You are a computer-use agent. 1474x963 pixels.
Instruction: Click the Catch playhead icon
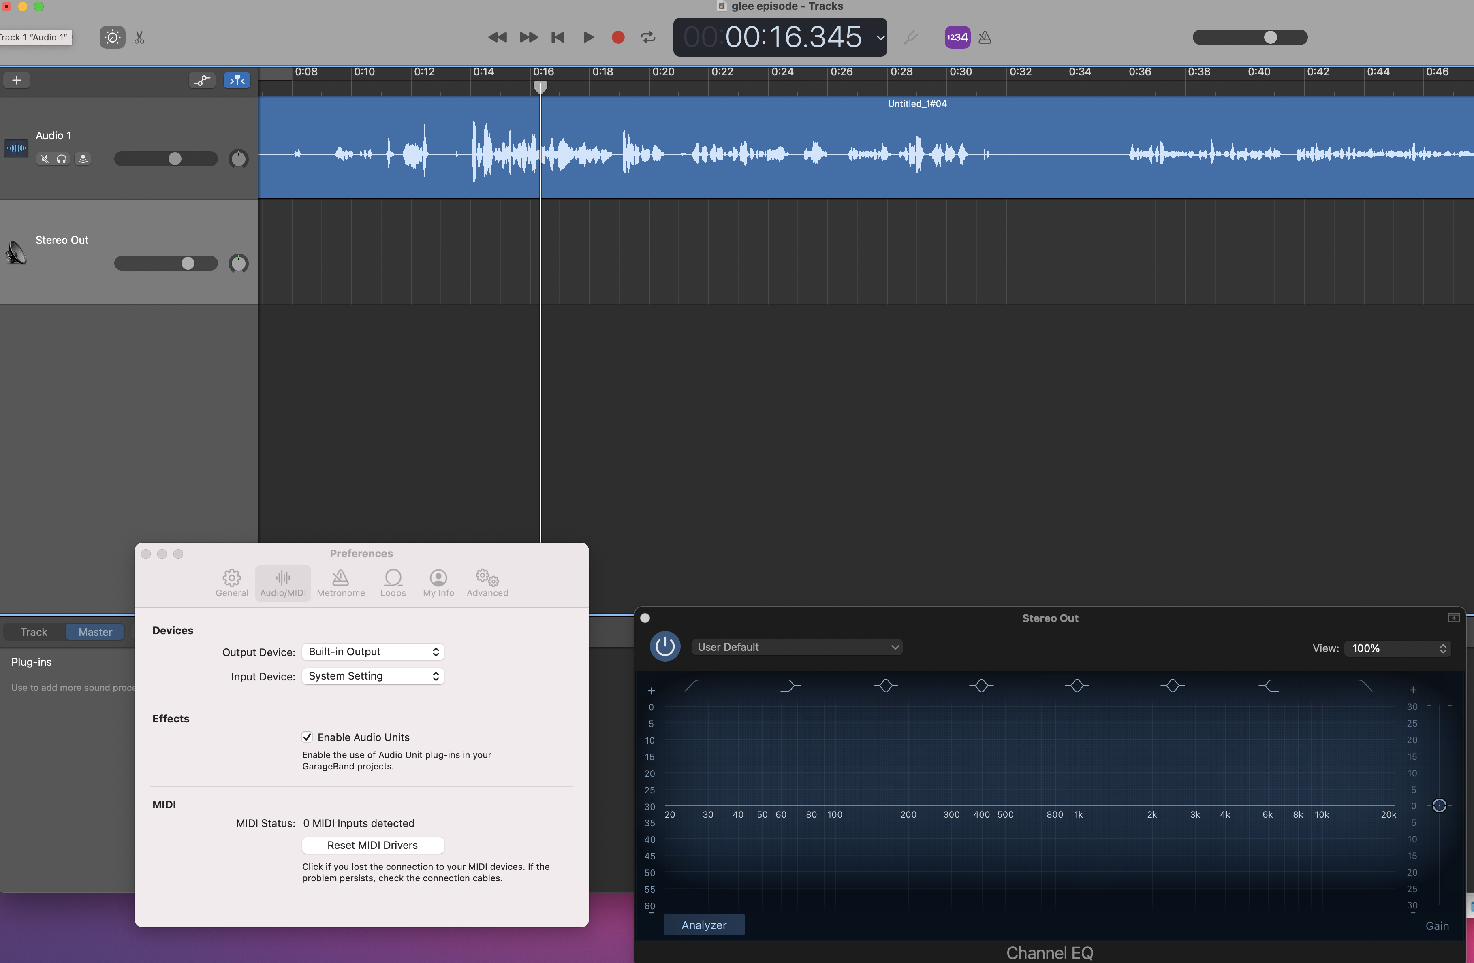[x=237, y=81]
